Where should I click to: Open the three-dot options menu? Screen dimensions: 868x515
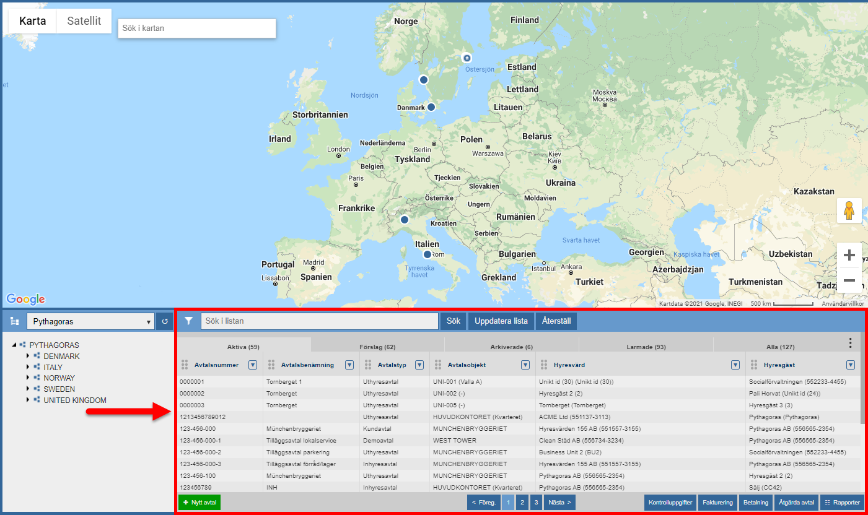(850, 343)
